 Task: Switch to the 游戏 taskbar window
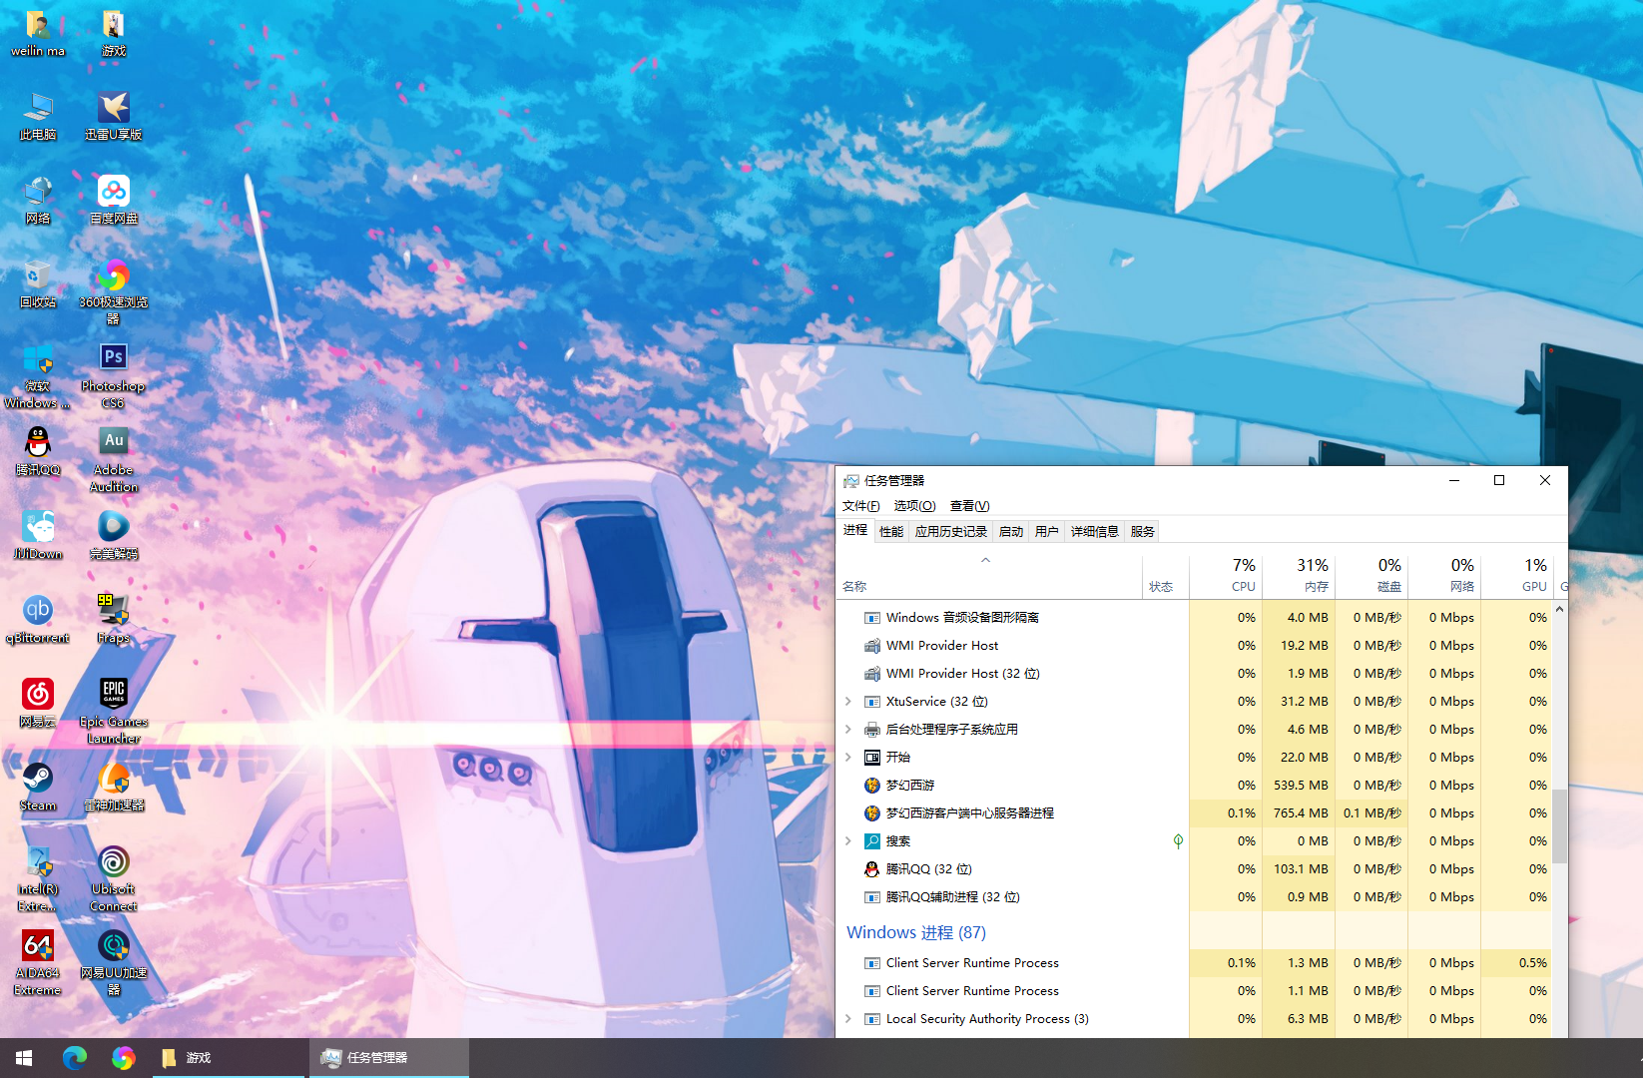coord(229,1058)
